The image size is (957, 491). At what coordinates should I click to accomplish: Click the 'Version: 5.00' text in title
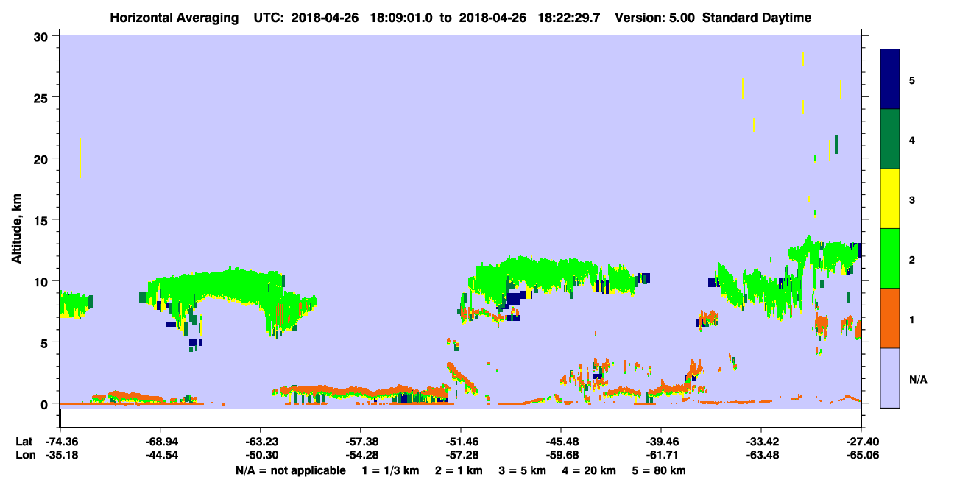pyautogui.click(x=657, y=18)
